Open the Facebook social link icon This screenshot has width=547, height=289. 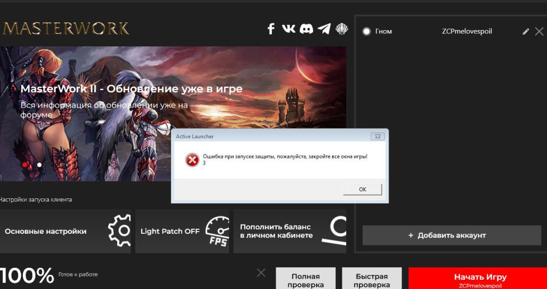point(271,29)
